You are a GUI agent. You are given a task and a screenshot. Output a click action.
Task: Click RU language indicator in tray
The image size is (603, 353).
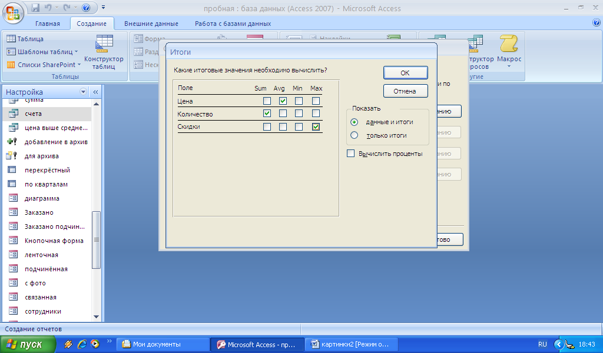pos(542,345)
